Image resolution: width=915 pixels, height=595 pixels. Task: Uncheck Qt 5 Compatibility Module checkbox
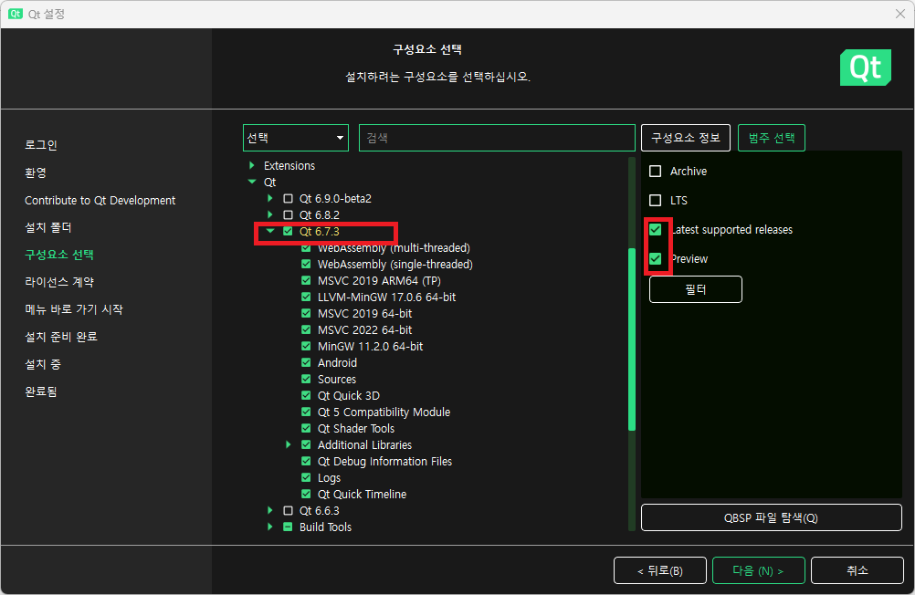tap(306, 412)
